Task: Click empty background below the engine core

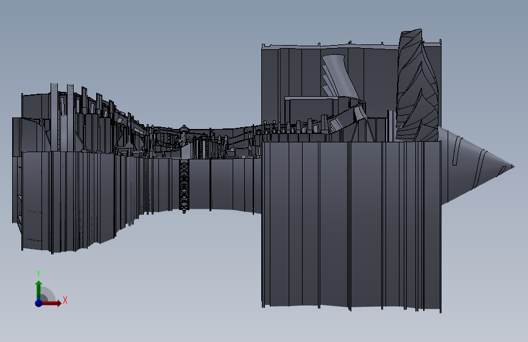Action: click(189, 270)
